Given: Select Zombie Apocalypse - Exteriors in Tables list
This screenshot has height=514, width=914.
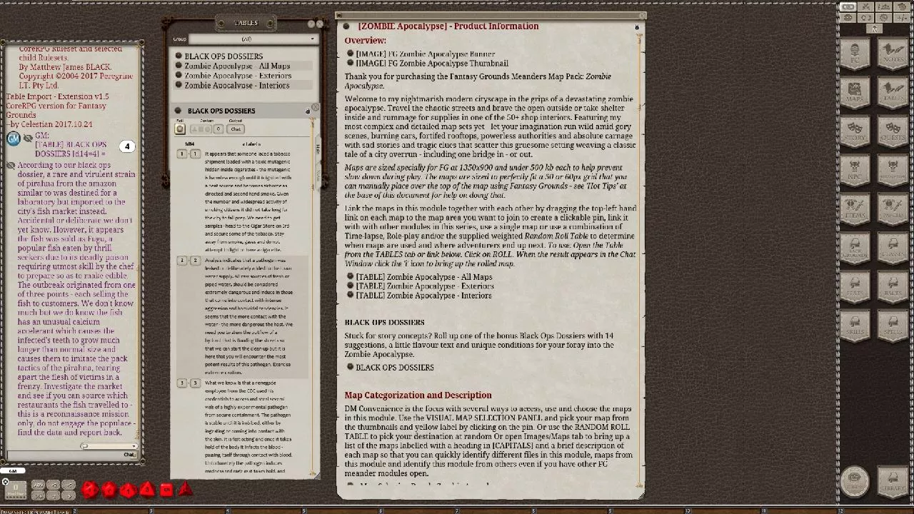Looking at the screenshot, I should tap(238, 76).
